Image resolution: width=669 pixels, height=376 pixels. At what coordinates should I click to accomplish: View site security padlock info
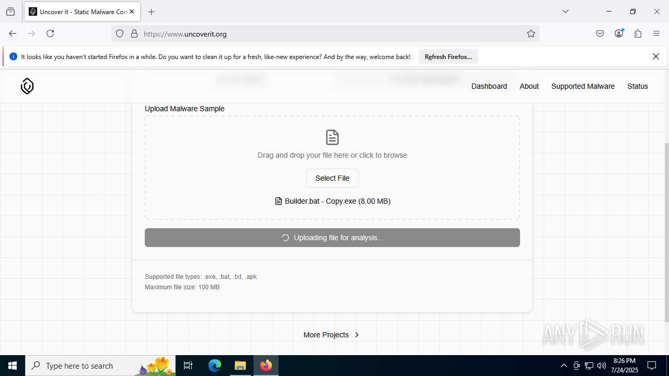pos(134,34)
